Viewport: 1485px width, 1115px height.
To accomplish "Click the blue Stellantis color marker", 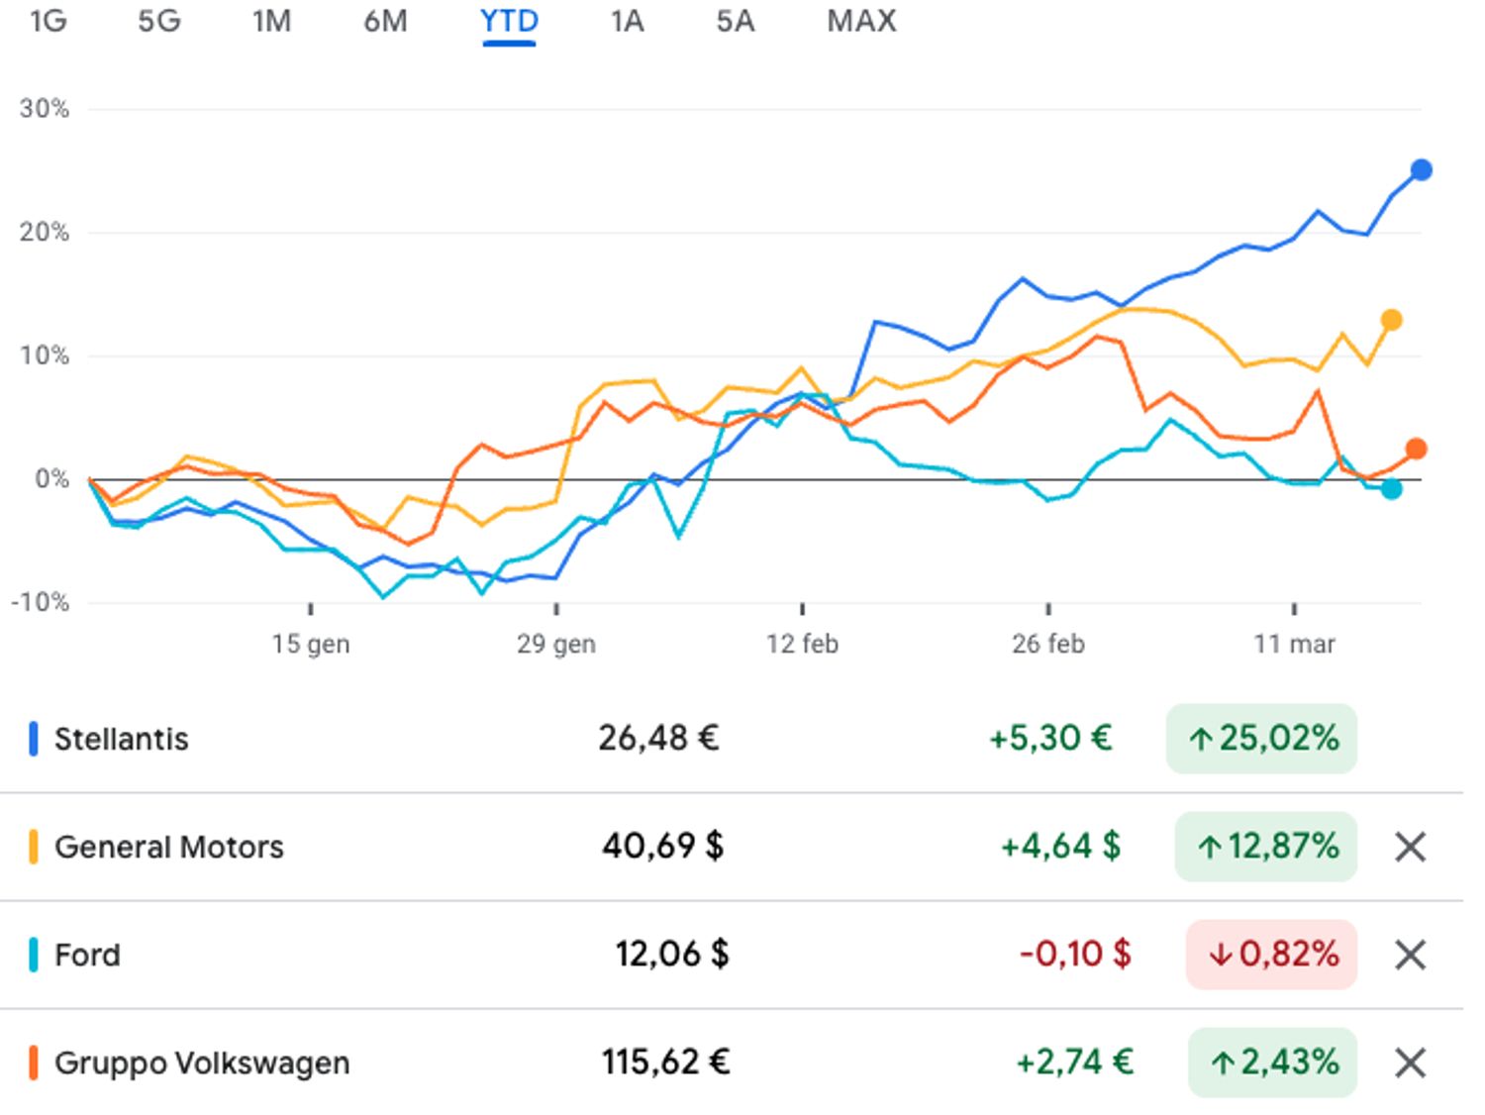I will pyautogui.click(x=33, y=739).
